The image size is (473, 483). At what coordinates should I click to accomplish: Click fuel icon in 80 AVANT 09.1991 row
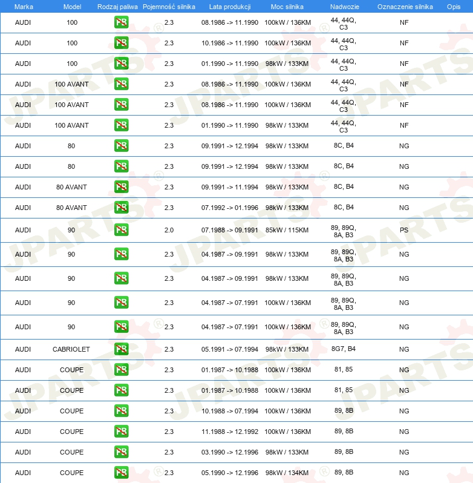(121, 187)
